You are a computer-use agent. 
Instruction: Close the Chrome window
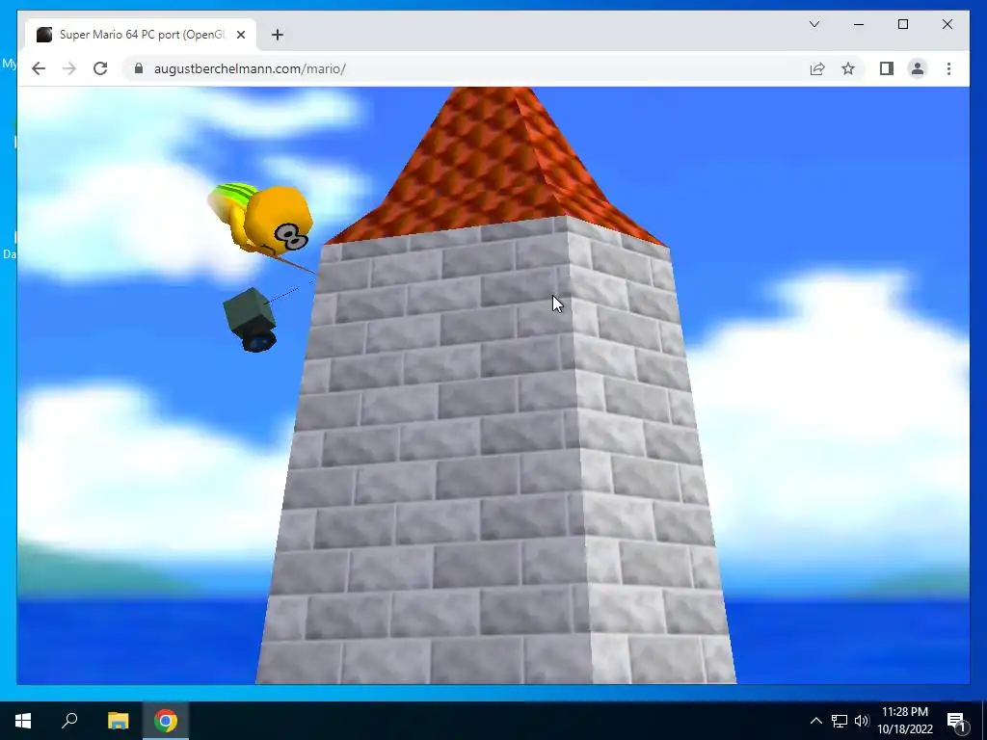pos(947,24)
